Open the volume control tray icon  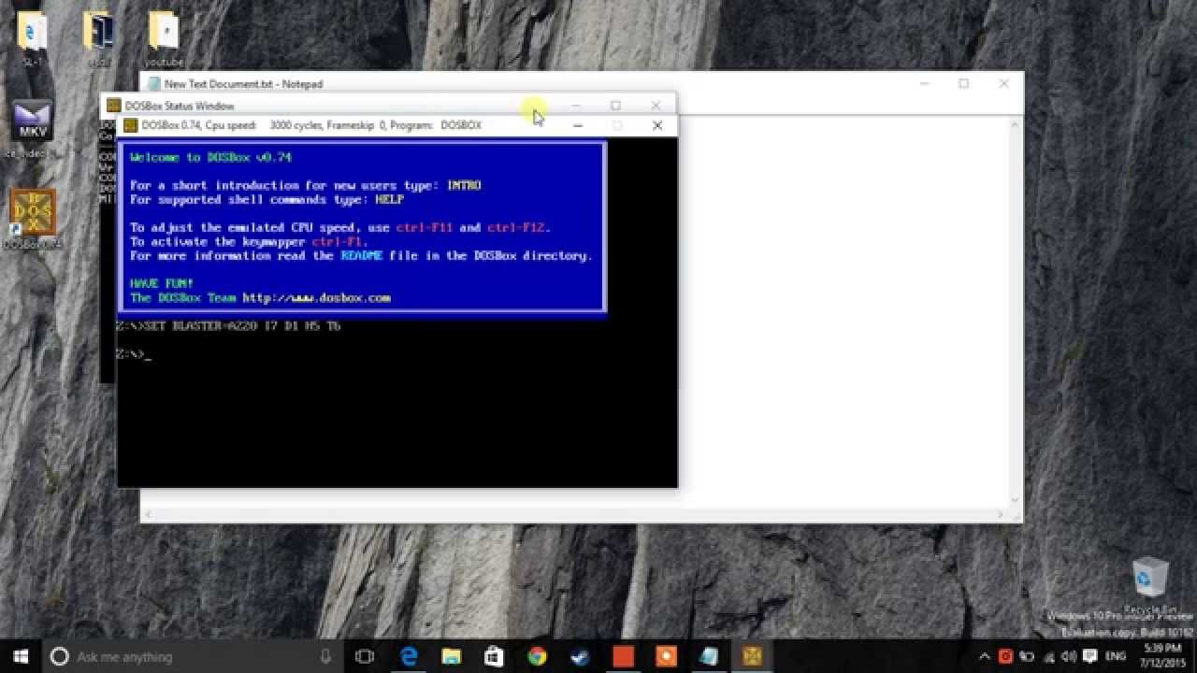[x=1068, y=657]
